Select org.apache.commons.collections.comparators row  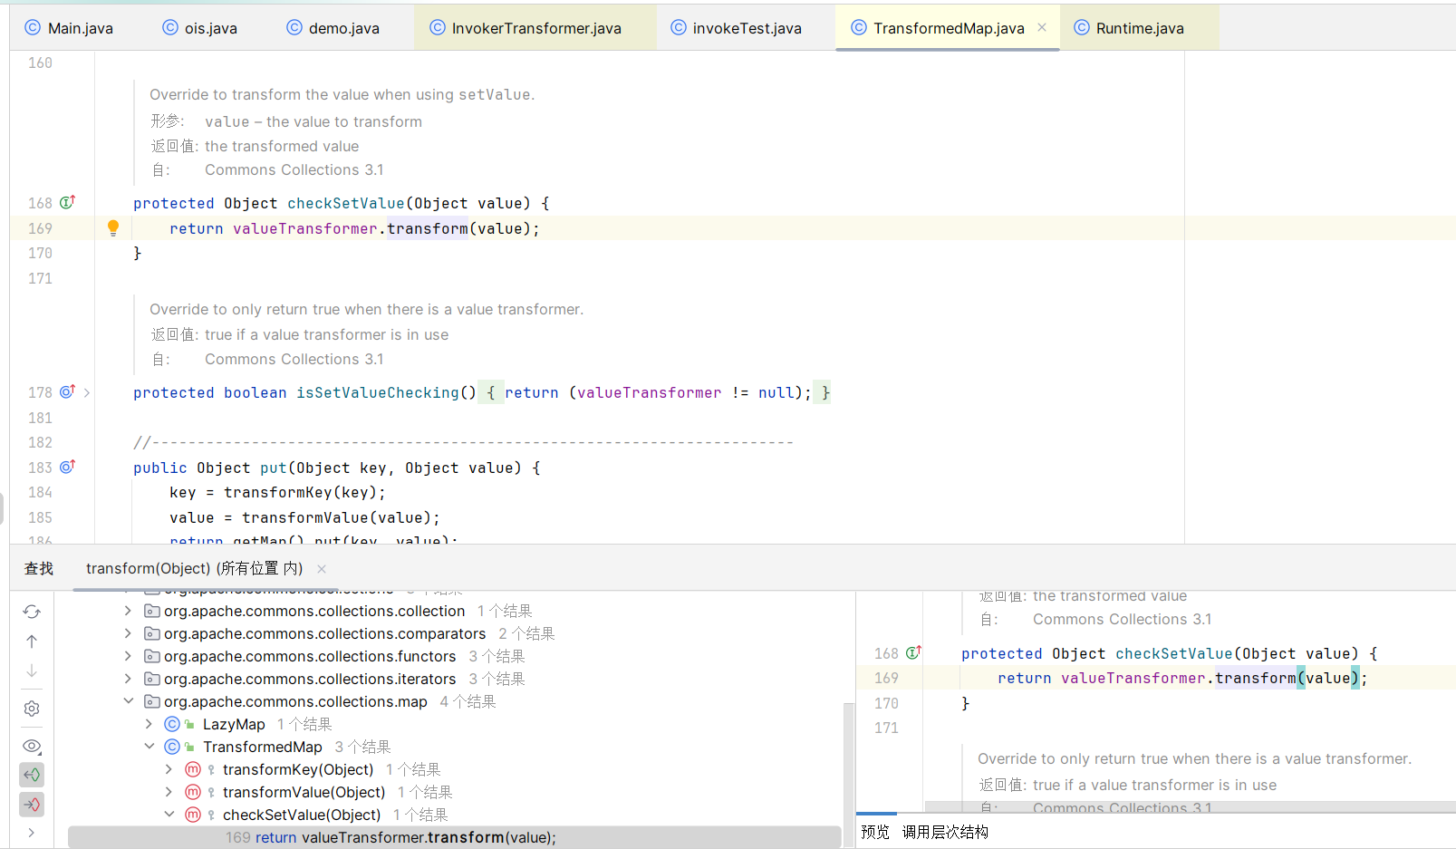pyautogui.click(x=325, y=633)
